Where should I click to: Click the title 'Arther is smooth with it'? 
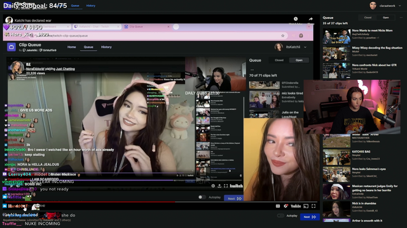(368, 220)
